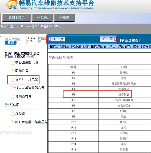Select the IF11 cell
151x153 pixels.
73,128
